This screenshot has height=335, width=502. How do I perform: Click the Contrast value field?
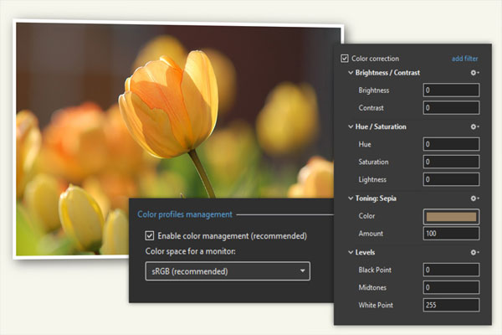tap(451, 108)
